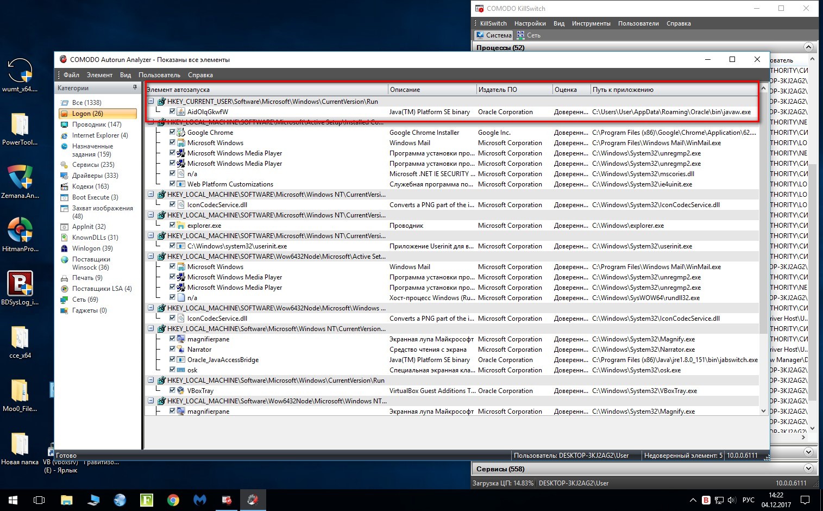Click the Google Chrome taskbar icon
The image size is (823, 511).
click(x=173, y=500)
